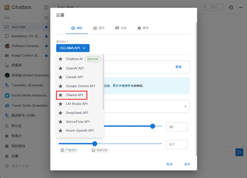Toggle star on Image Creator conversation
Image resolution: width=247 pixels, height=178 pixels.
pyautogui.click(x=46, y=55)
